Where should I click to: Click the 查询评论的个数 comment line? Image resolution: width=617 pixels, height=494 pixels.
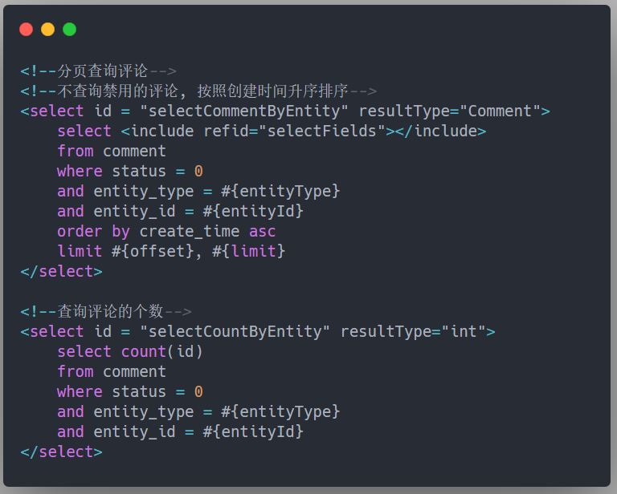[106, 311]
